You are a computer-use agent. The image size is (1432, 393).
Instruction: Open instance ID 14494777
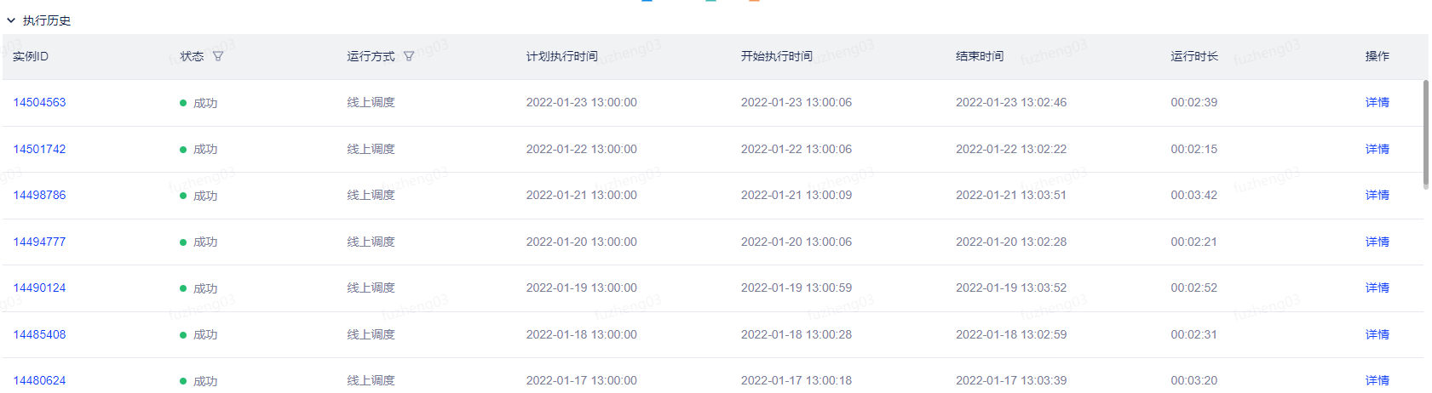39,242
